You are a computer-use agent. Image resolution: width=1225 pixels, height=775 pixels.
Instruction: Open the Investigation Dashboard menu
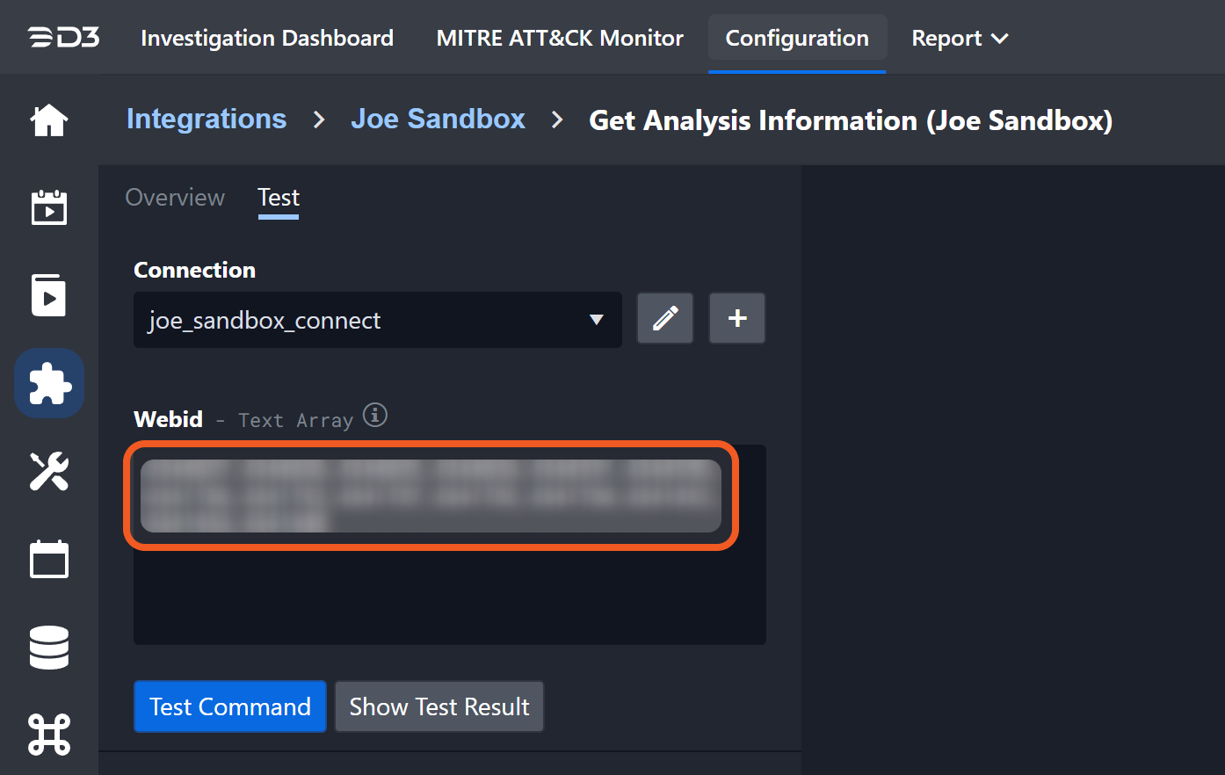click(267, 39)
